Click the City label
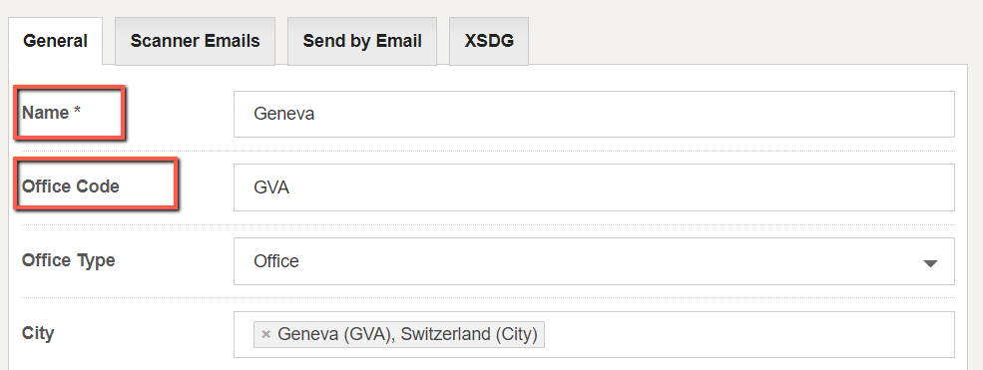Screen dimensions: 983x370 38,333
